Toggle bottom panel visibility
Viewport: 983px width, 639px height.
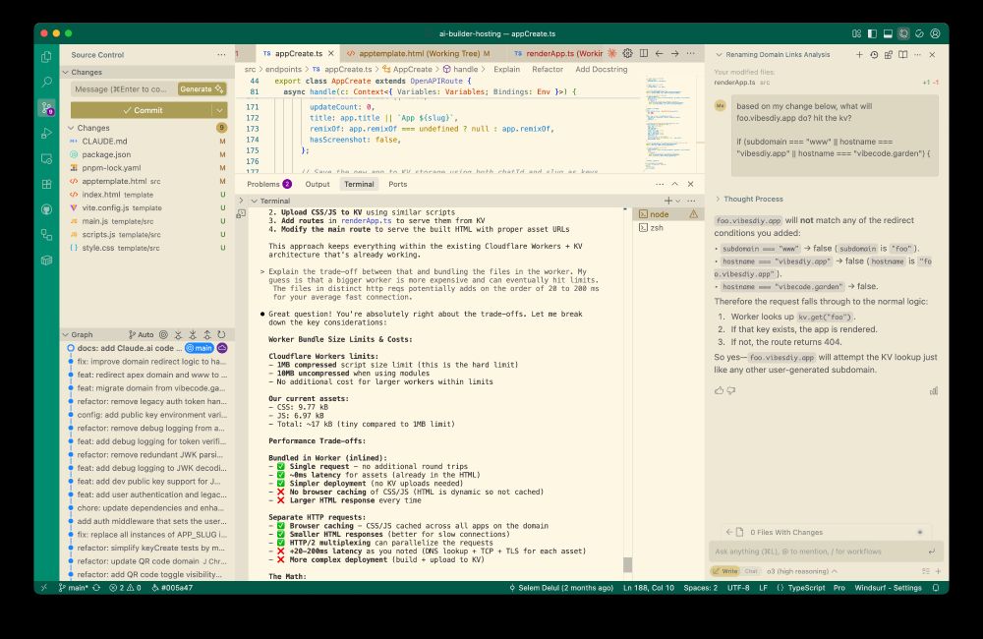coord(888,33)
